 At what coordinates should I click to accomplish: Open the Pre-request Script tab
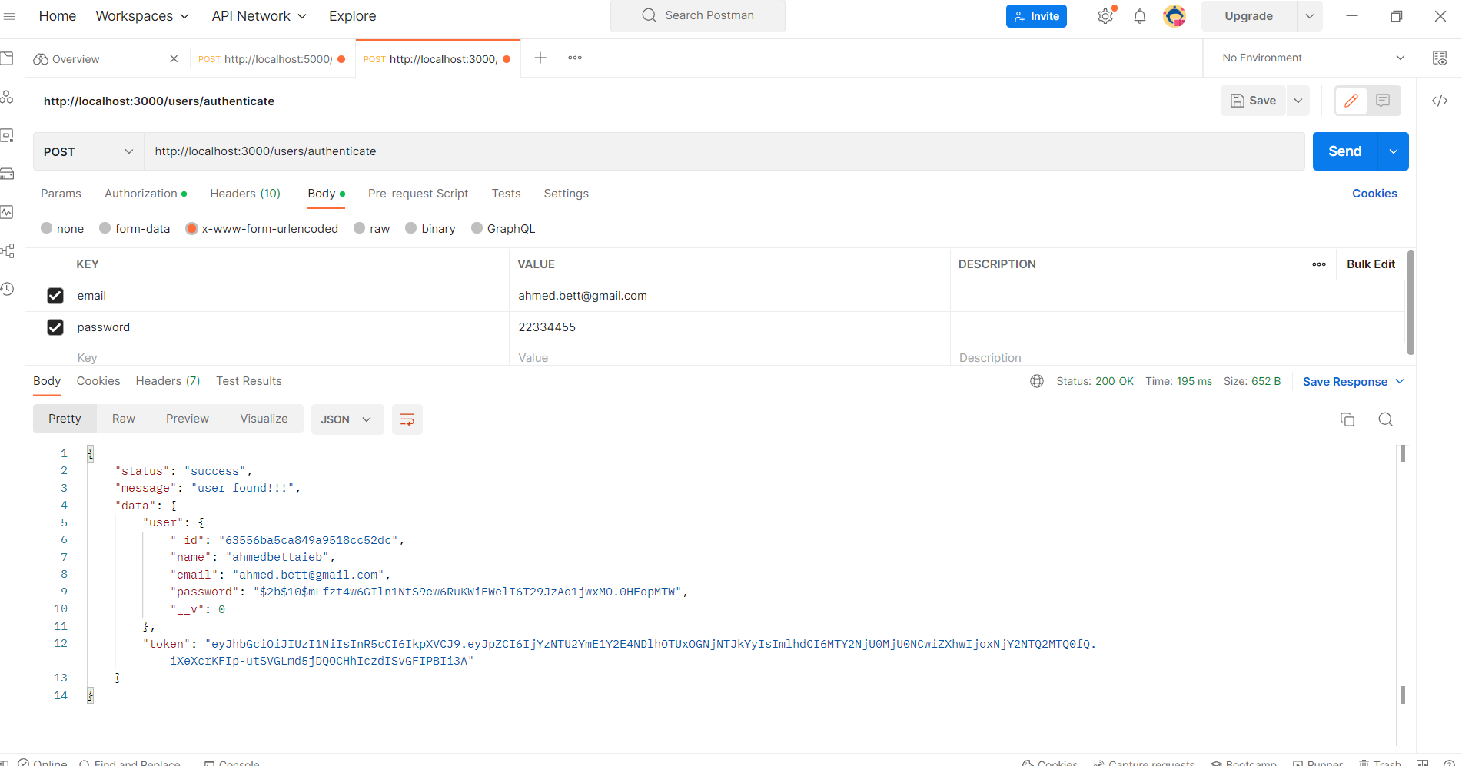click(x=418, y=194)
